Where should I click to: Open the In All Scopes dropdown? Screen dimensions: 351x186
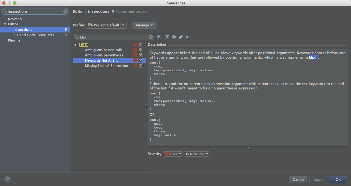[197, 154]
